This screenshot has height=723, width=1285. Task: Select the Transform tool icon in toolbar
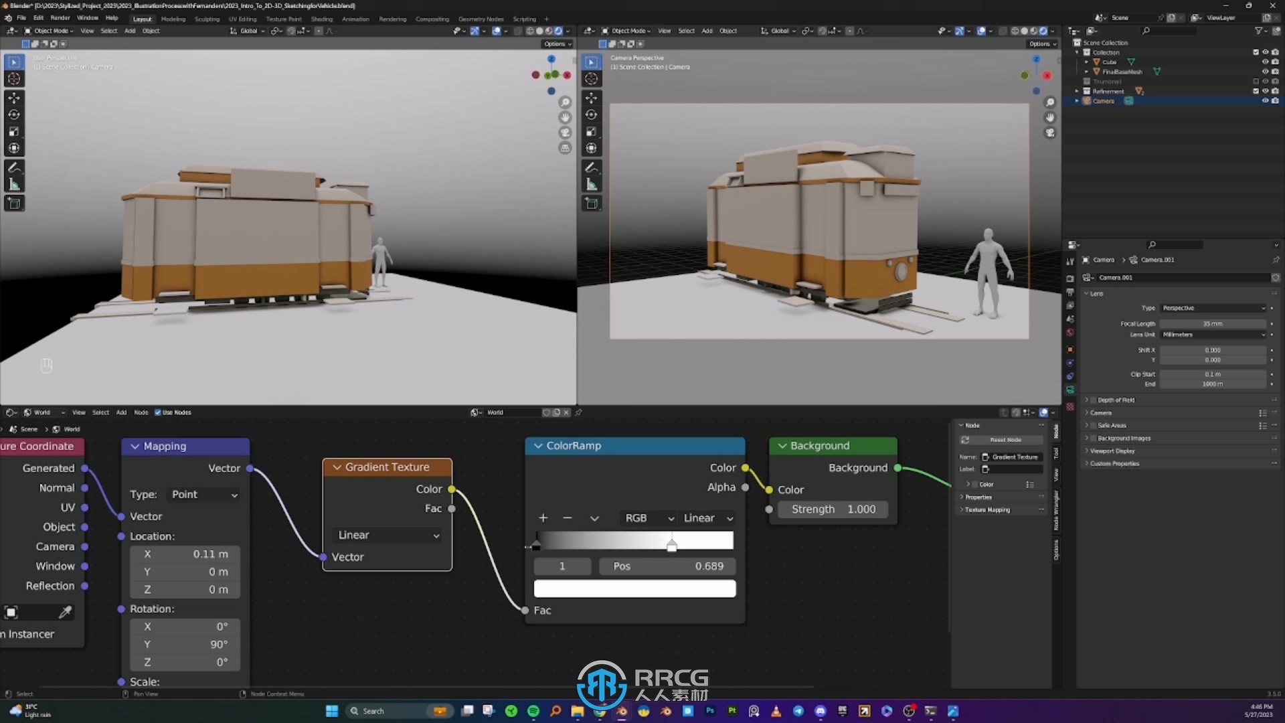tap(13, 149)
